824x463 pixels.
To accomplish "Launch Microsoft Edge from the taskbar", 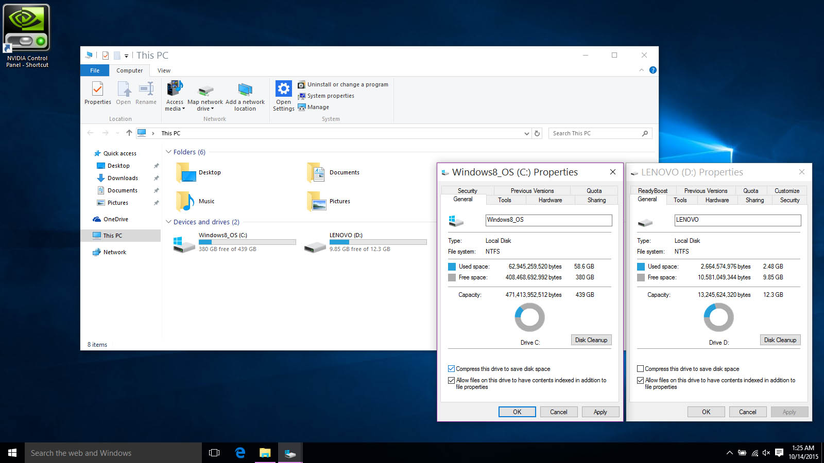I will click(240, 453).
